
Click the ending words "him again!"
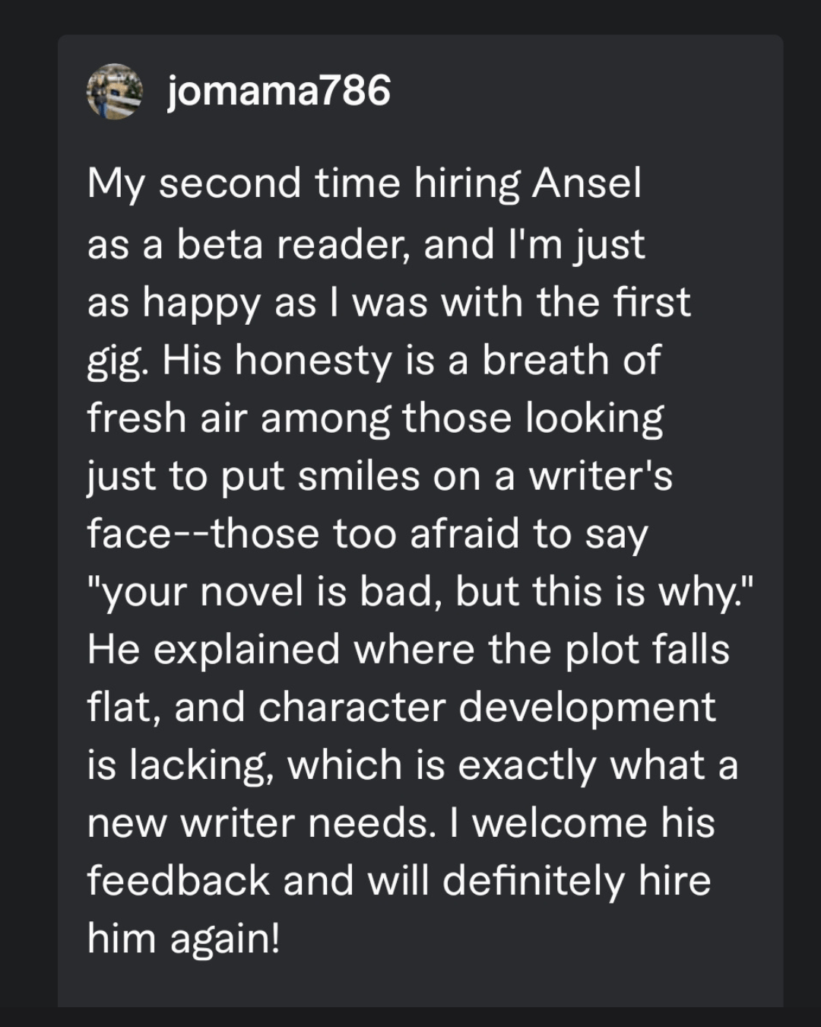[183, 939]
